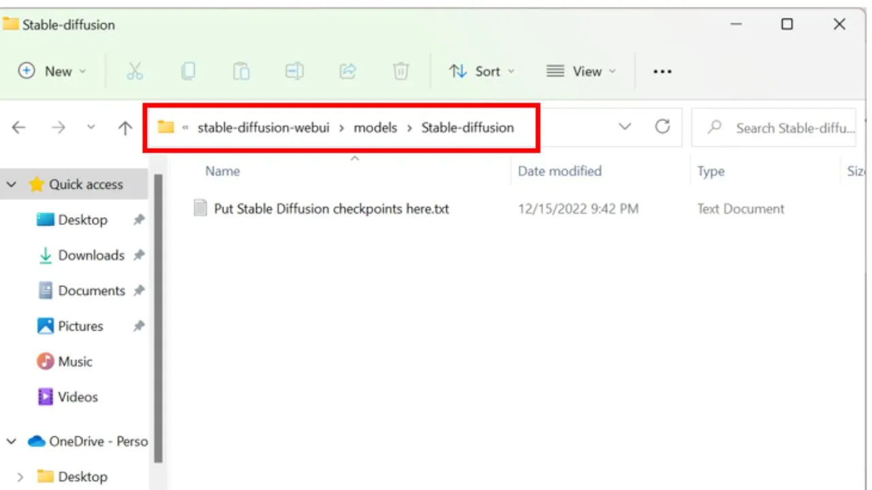
Task: Refresh the current folder view
Action: pos(662,127)
